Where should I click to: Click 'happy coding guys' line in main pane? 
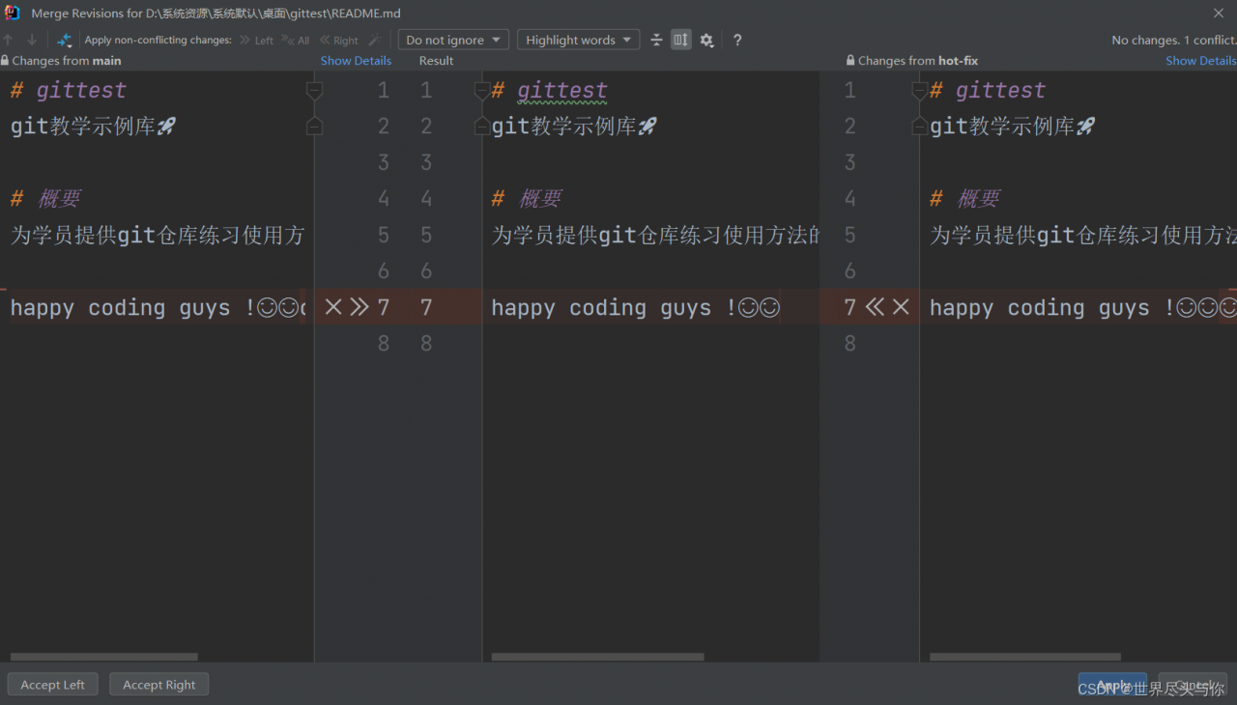[x=158, y=307]
